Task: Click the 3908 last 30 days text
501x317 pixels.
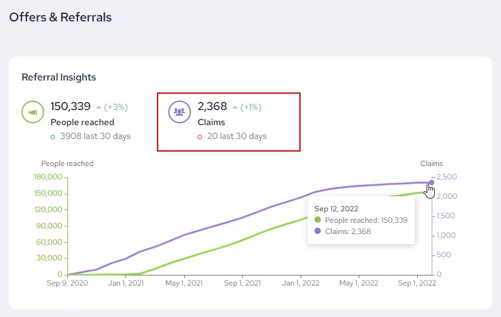Action: click(x=95, y=136)
